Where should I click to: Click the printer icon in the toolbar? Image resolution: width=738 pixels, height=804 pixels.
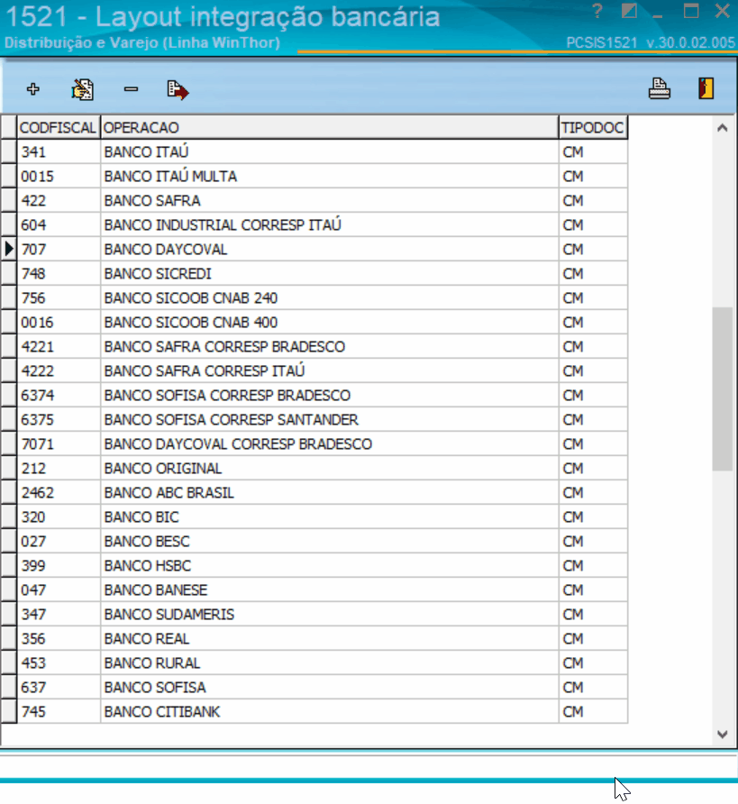pyautogui.click(x=659, y=88)
